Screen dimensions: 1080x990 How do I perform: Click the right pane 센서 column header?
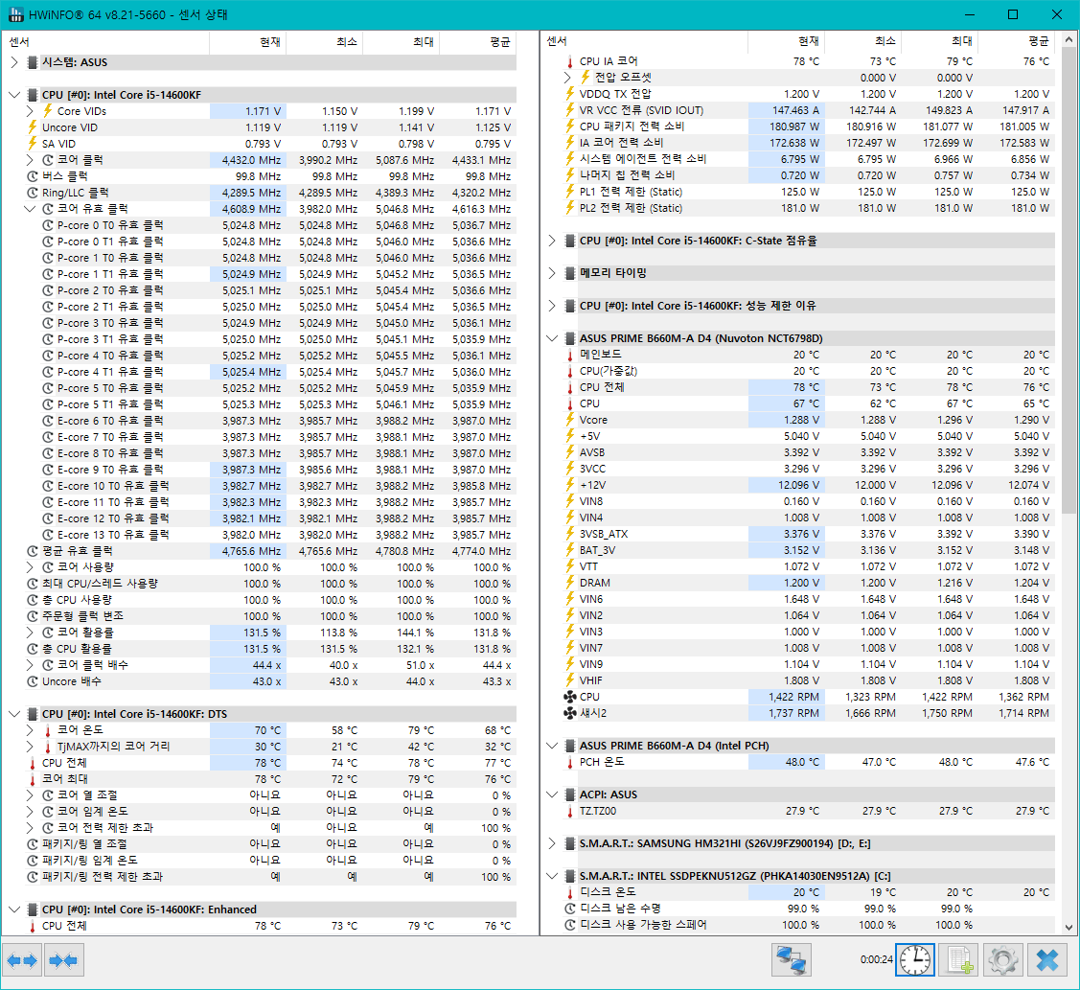pos(645,41)
